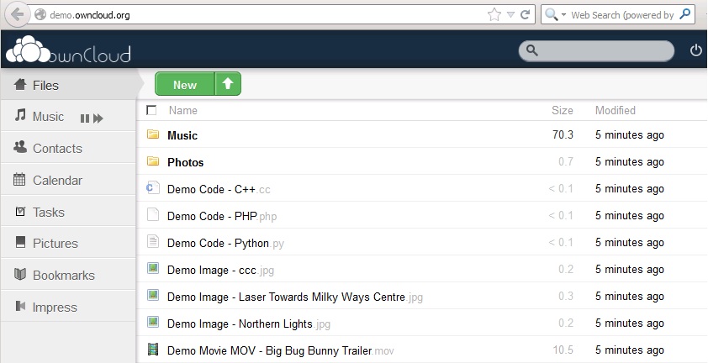The width and height of the screenshot is (708, 363).
Task: Click the Music folder icon
Action: 153,134
